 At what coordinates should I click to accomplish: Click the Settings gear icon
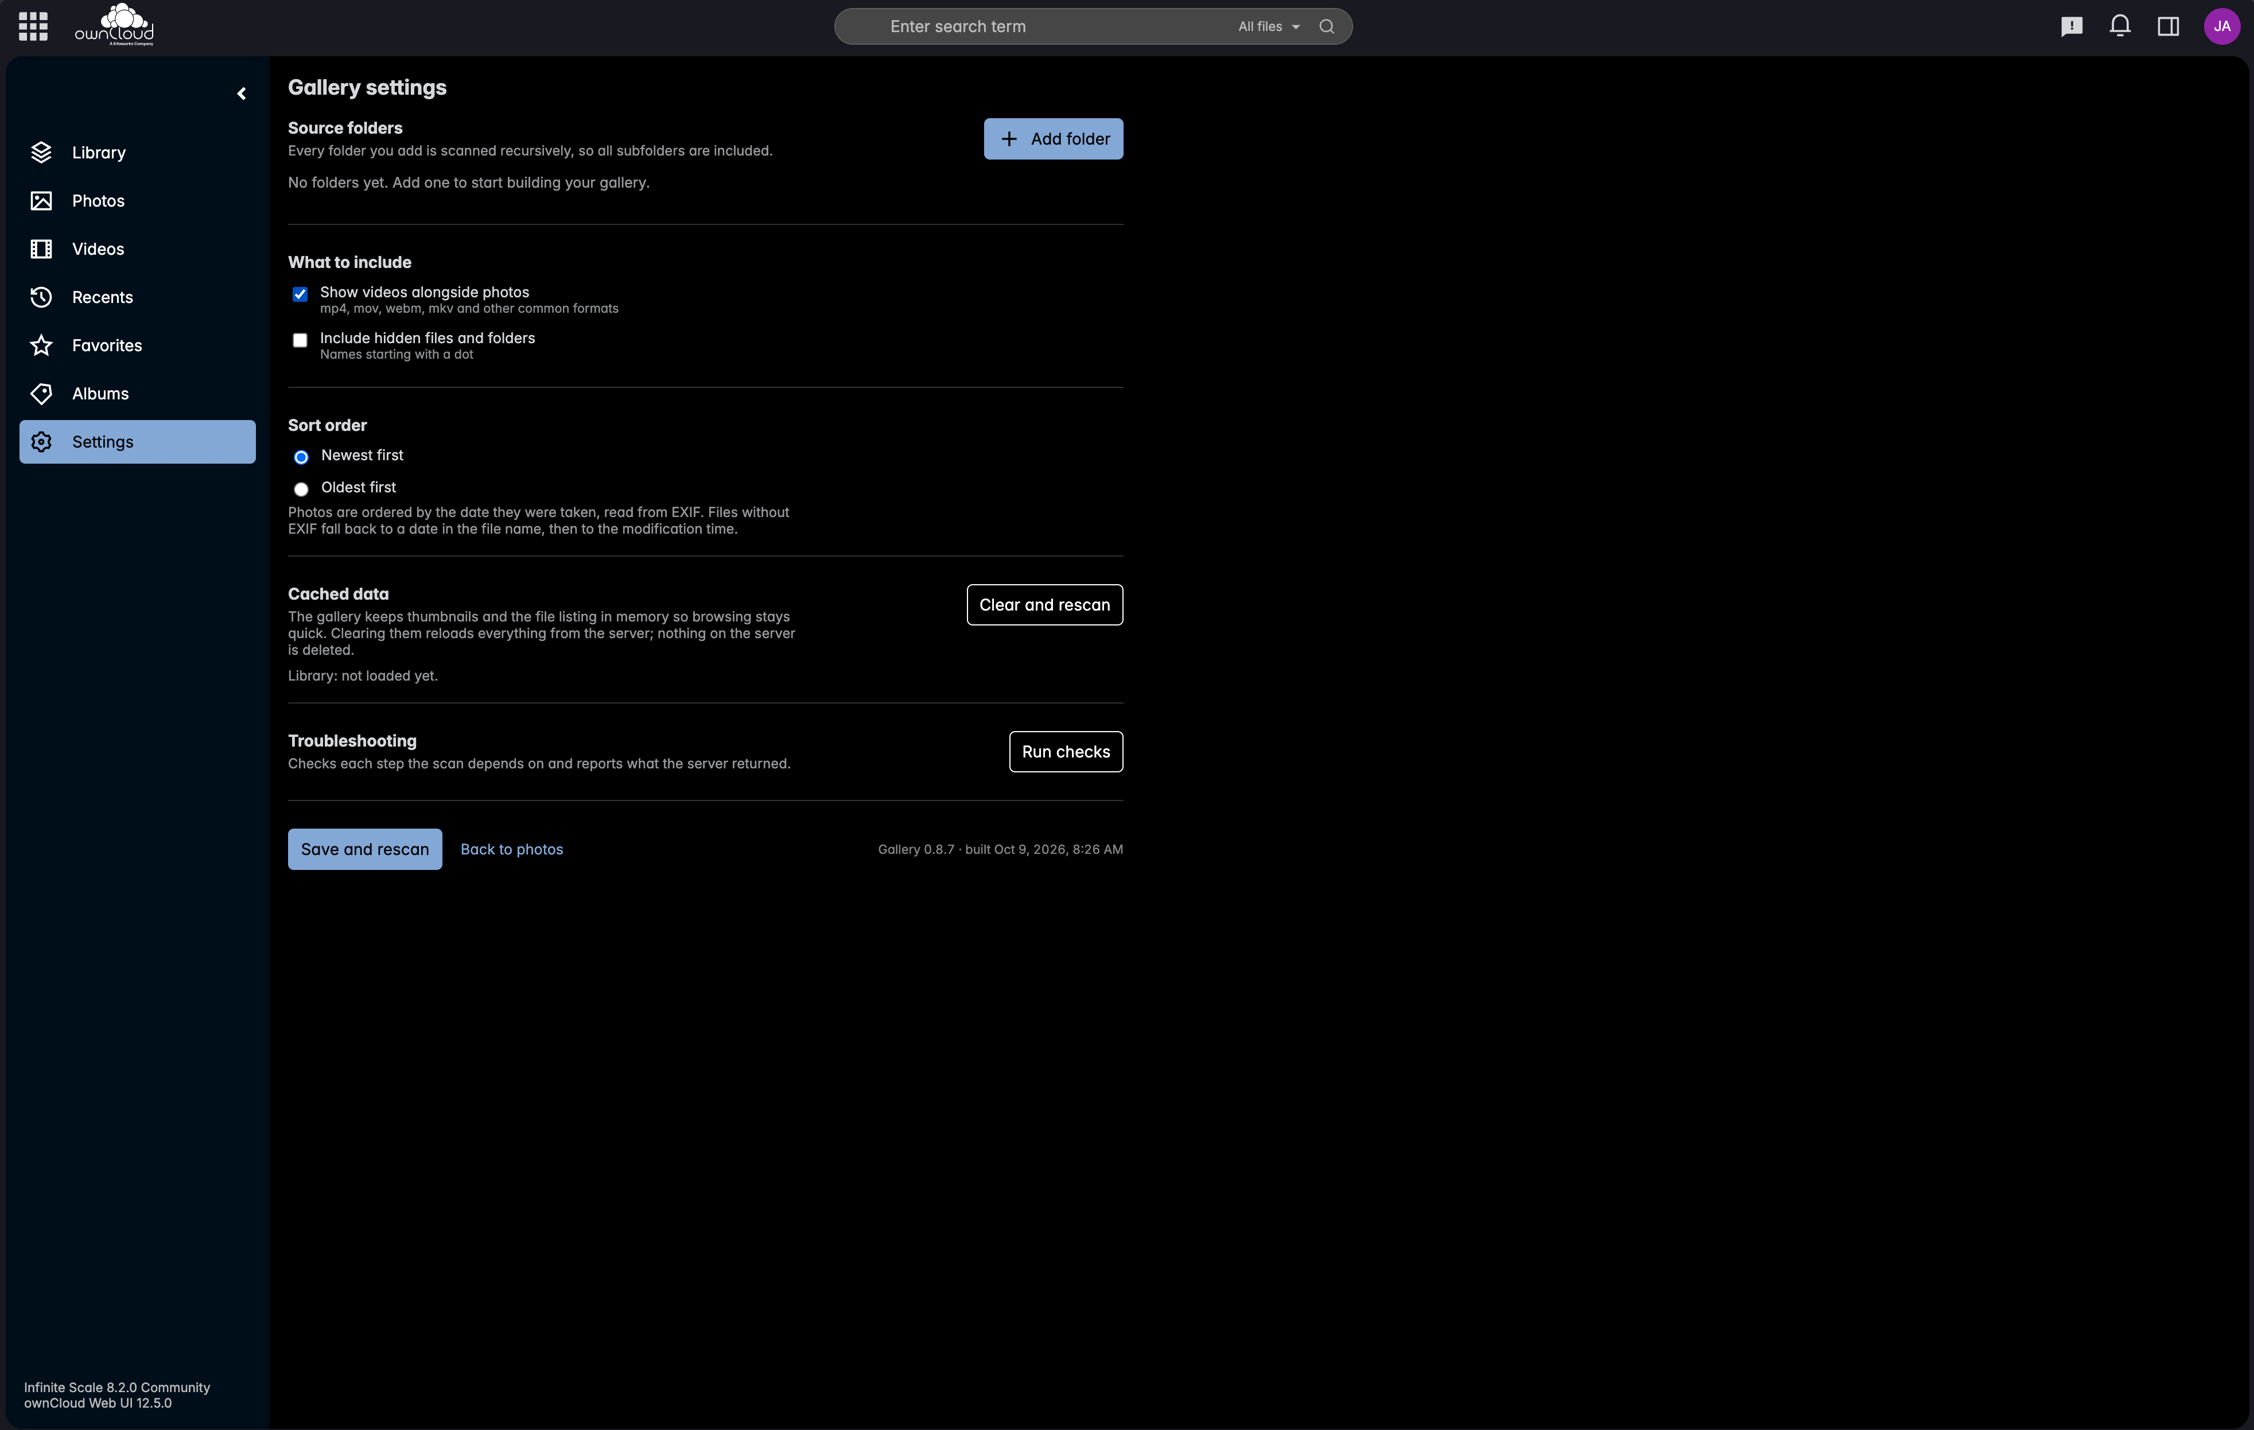pos(41,442)
